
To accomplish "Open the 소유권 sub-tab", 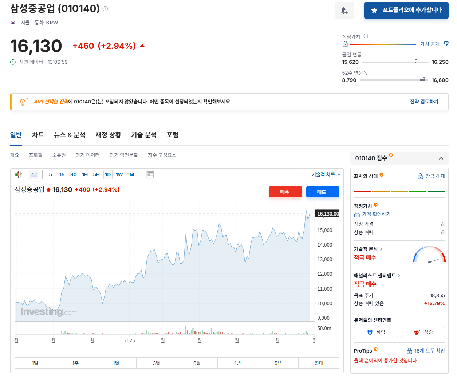I will tap(59, 155).
